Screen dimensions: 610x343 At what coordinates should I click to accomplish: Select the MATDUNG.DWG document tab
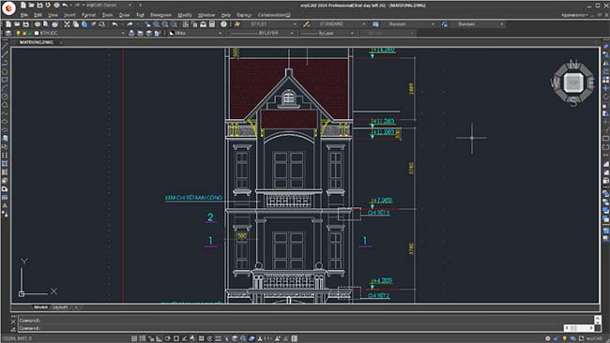(37, 42)
